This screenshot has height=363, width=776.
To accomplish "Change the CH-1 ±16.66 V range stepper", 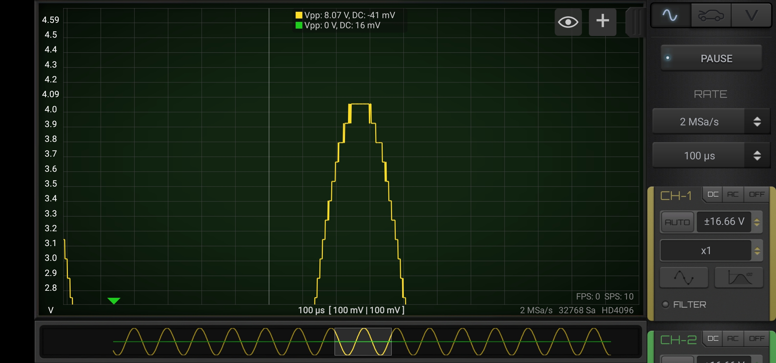I will pyautogui.click(x=757, y=222).
